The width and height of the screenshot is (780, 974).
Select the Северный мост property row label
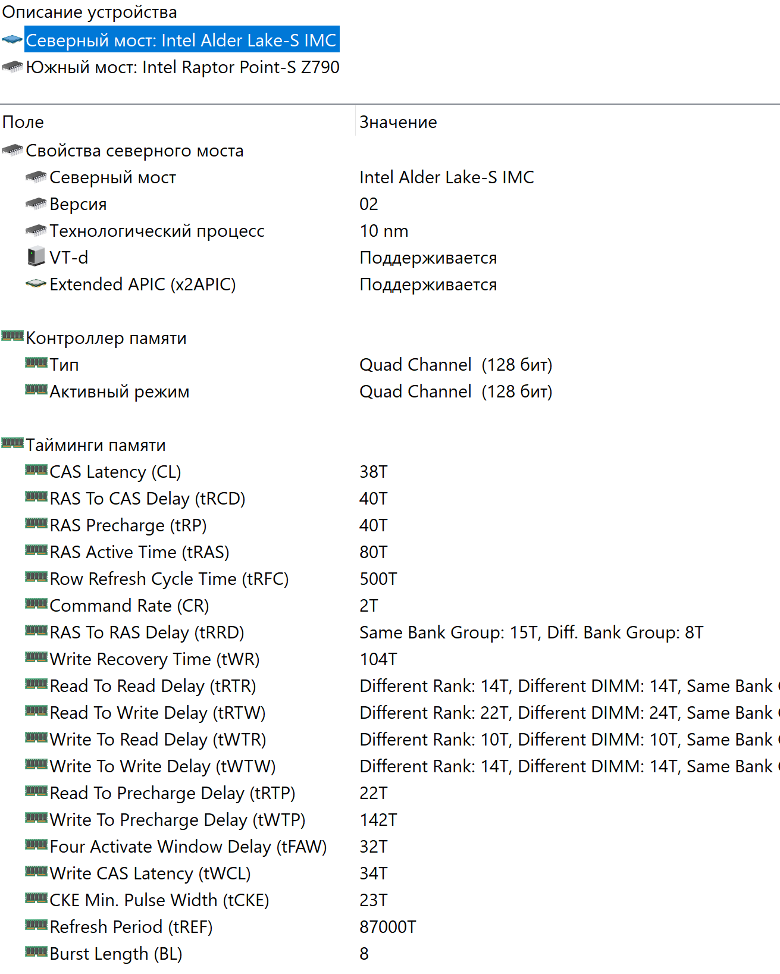(112, 177)
